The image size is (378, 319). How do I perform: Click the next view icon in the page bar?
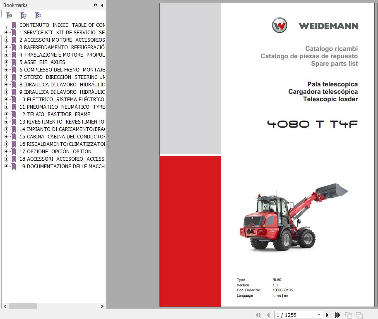tap(359, 315)
